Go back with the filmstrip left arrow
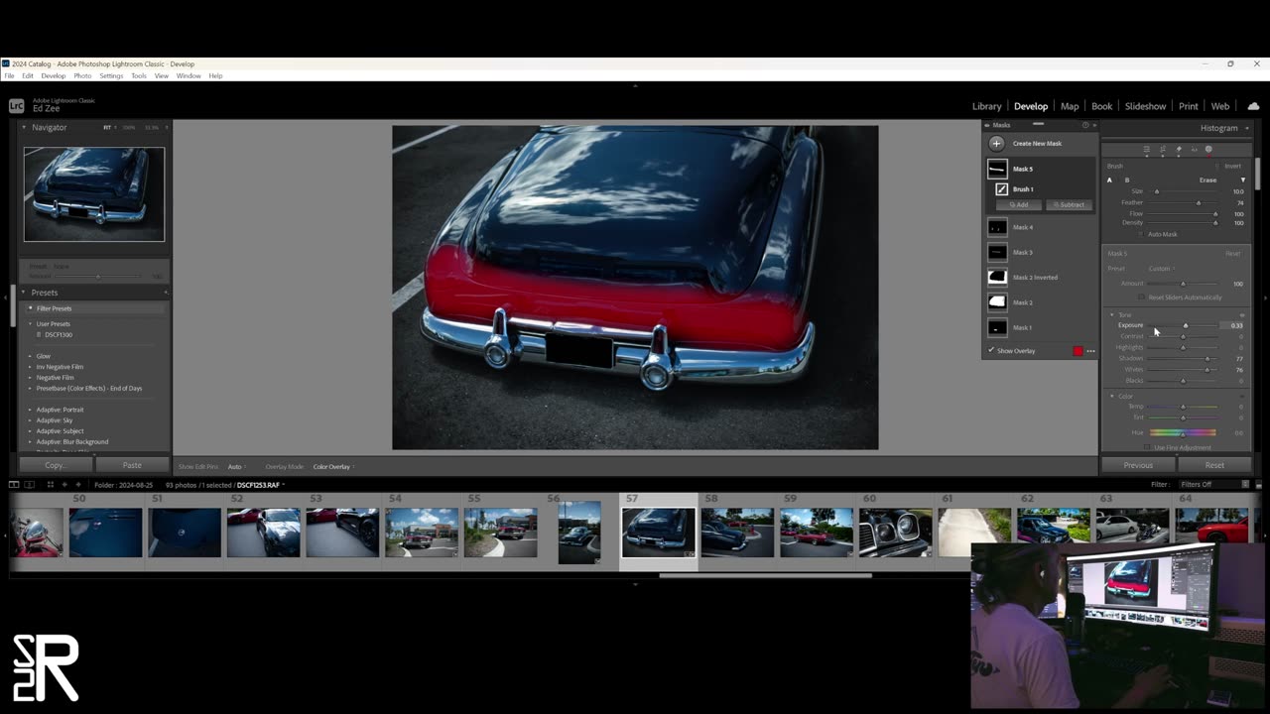 pyautogui.click(x=64, y=484)
